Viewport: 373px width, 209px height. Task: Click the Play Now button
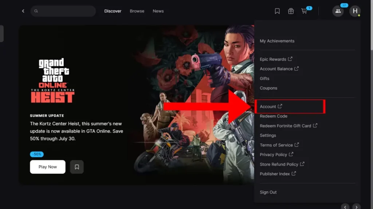coord(48,167)
